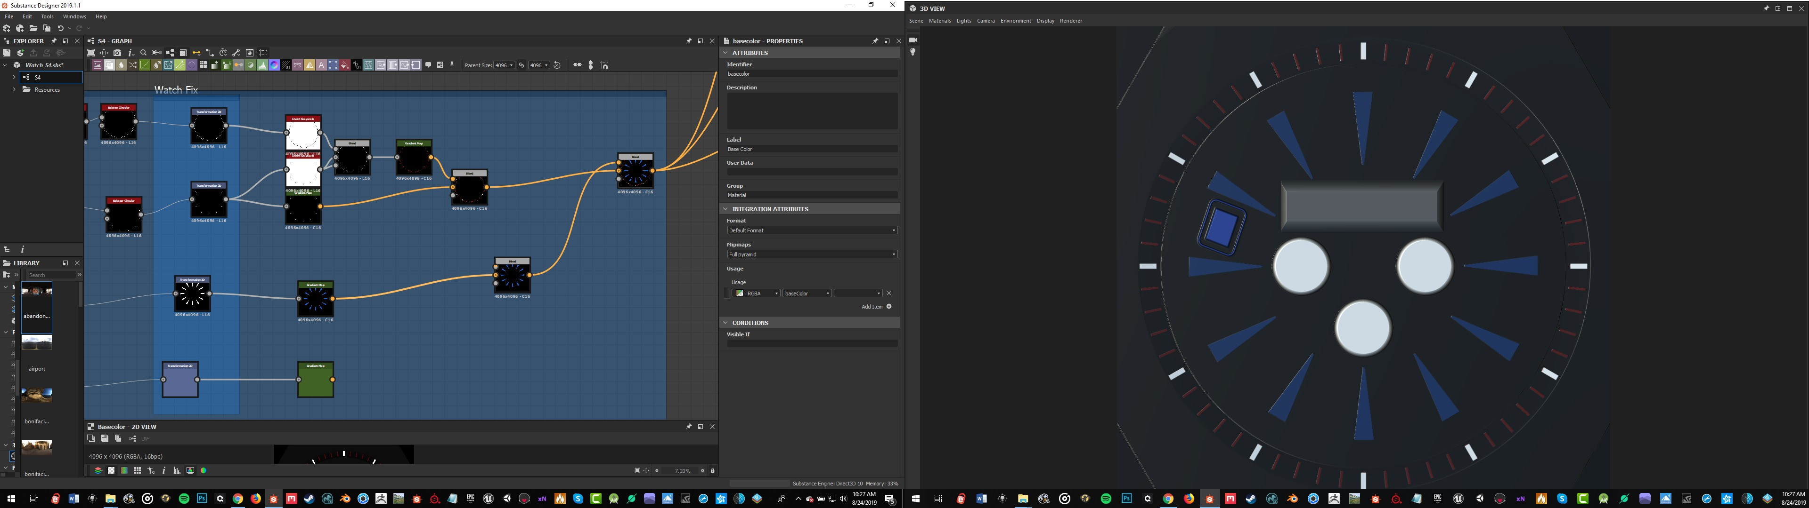
Task: Save the 2D view image with disk icon
Action: [104, 438]
